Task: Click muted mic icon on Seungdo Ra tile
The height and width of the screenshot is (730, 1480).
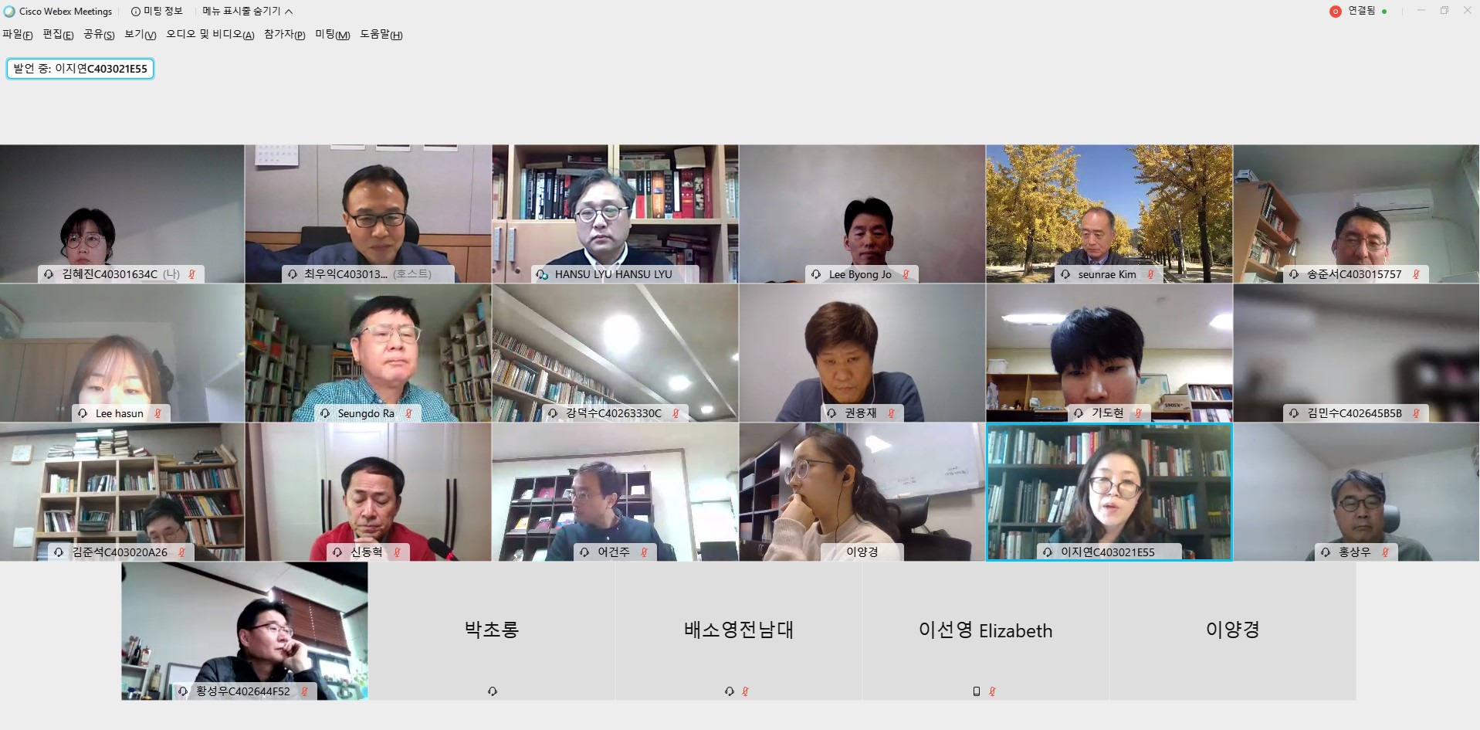Action: 408,413
